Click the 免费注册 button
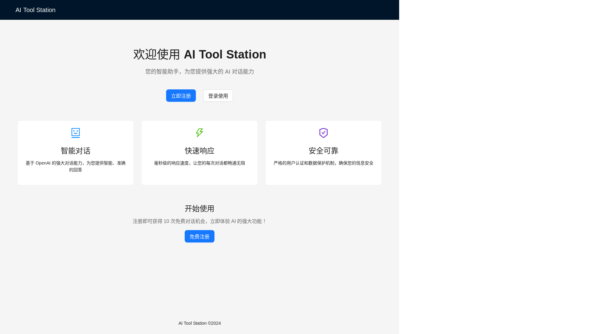Screen dimensions: 595x334 coord(200,236)
